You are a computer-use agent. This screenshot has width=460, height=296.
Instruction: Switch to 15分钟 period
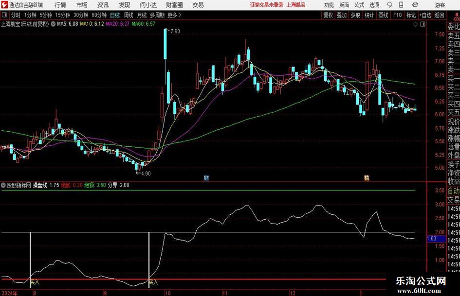[x=63, y=15]
